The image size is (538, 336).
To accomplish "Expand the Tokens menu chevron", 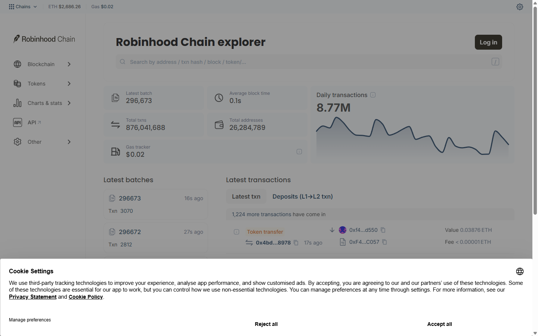I will (69, 84).
